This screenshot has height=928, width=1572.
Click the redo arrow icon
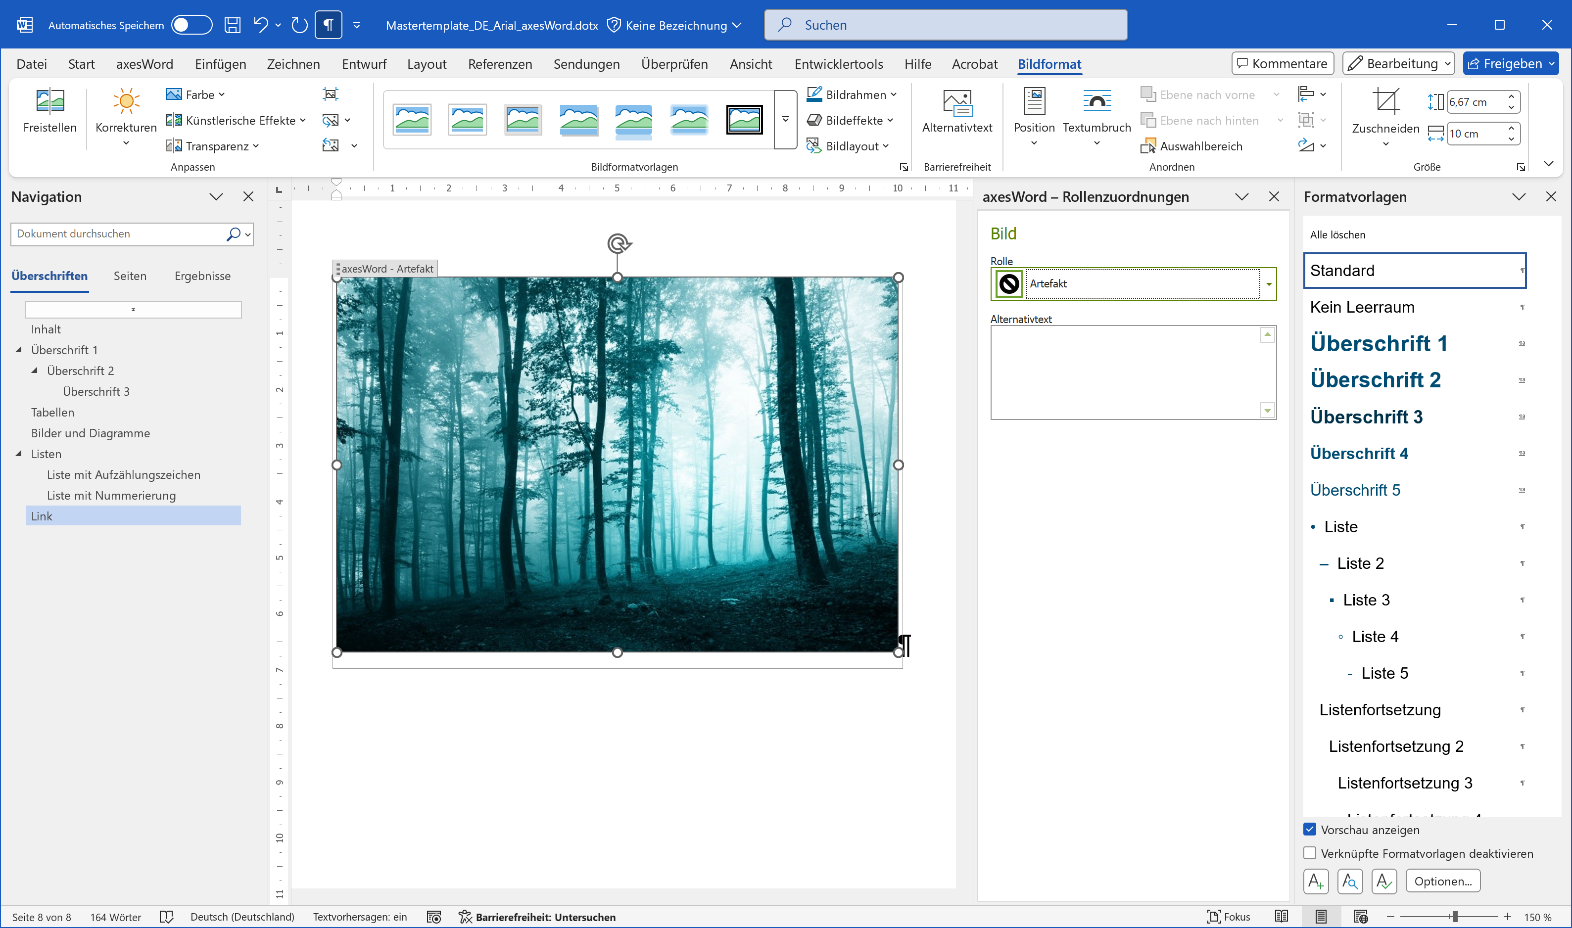(300, 25)
